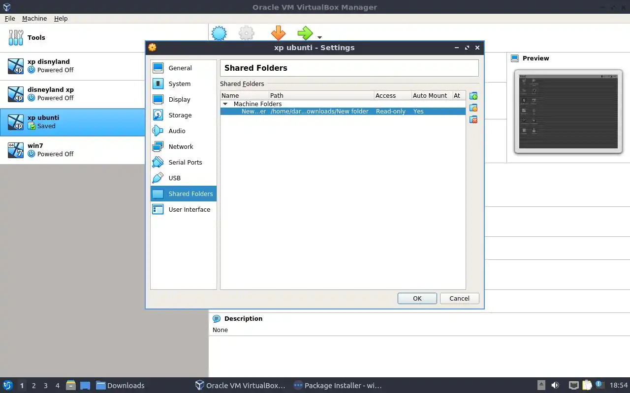This screenshot has height=393, width=630.
Task: Sort by the Auto Mount column header
Action: (432, 95)
